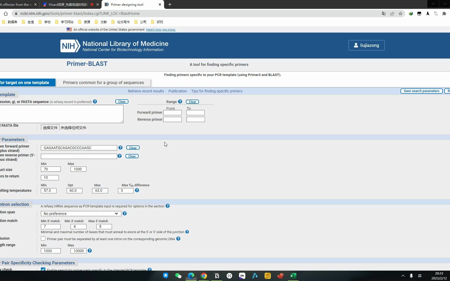Open share page icon in address bar
Viewport: 450px width, 281px height.
(392, 14)
